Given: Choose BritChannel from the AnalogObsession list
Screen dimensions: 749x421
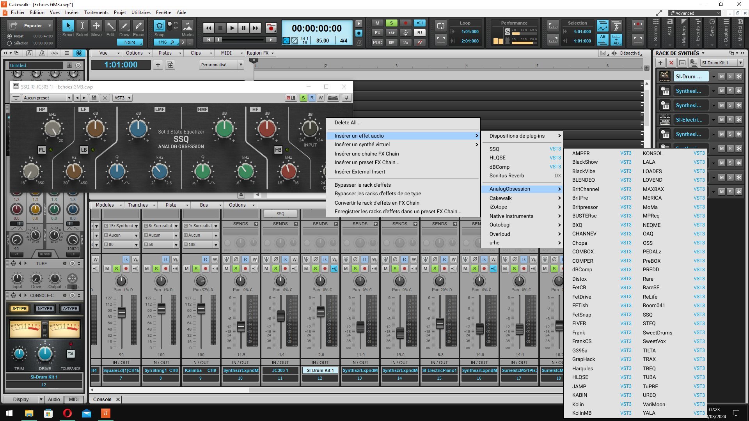Looking at the screenshot, I should coord(585,189).
